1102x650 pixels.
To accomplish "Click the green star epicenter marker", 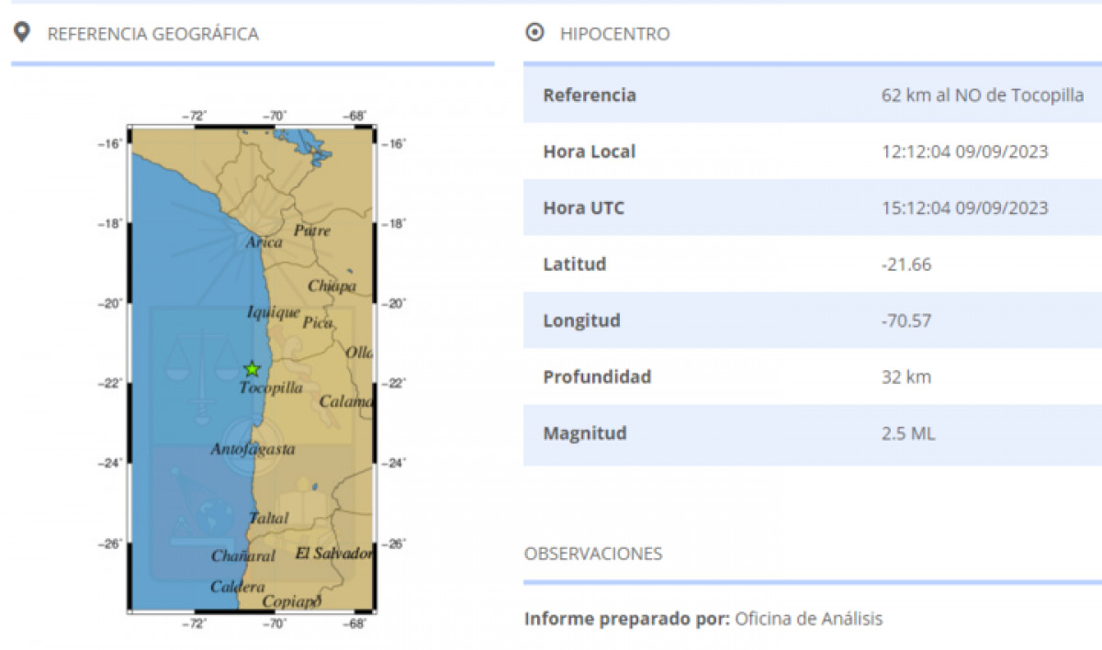I will pyautogui.click(x=253, y=369).
